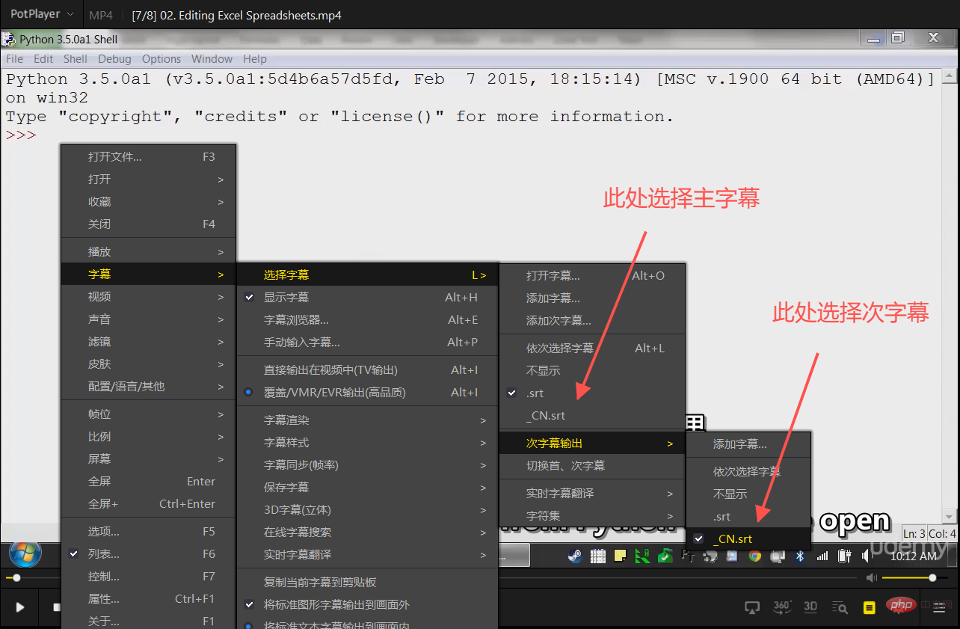This screenshot has width=960, height=629.
Task: Open the Debug menu in Python Shell
Action: pos(114,58)
